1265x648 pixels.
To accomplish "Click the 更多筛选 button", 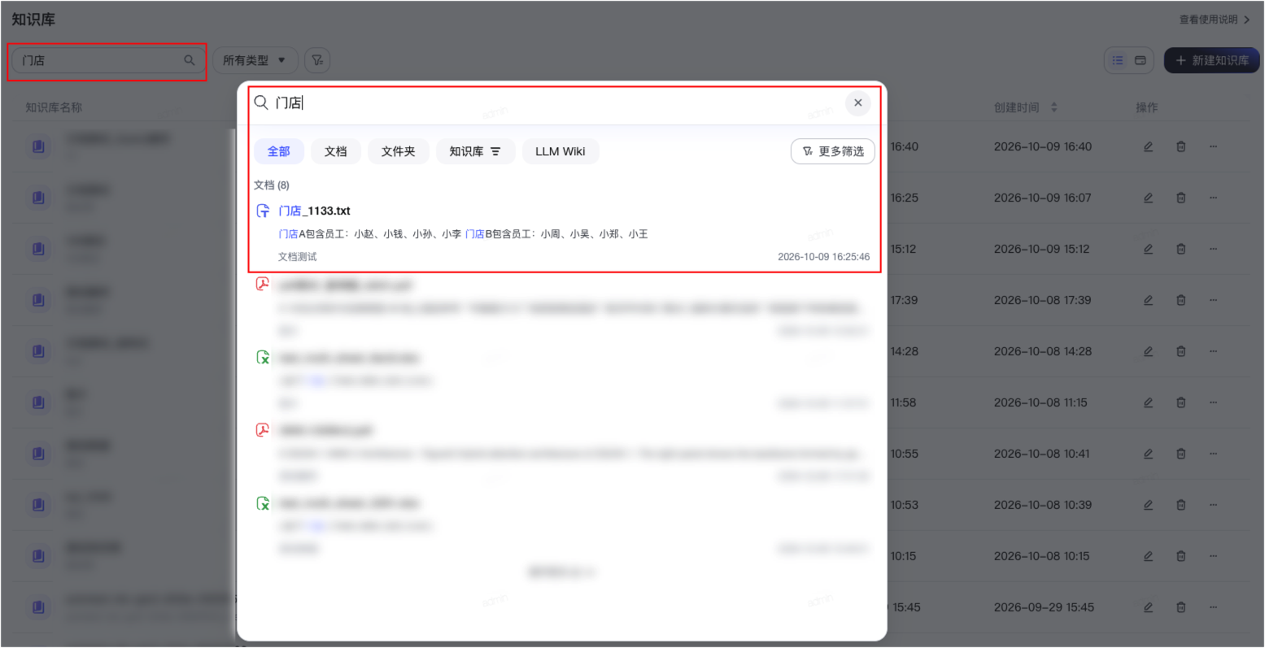I will 833,151.
